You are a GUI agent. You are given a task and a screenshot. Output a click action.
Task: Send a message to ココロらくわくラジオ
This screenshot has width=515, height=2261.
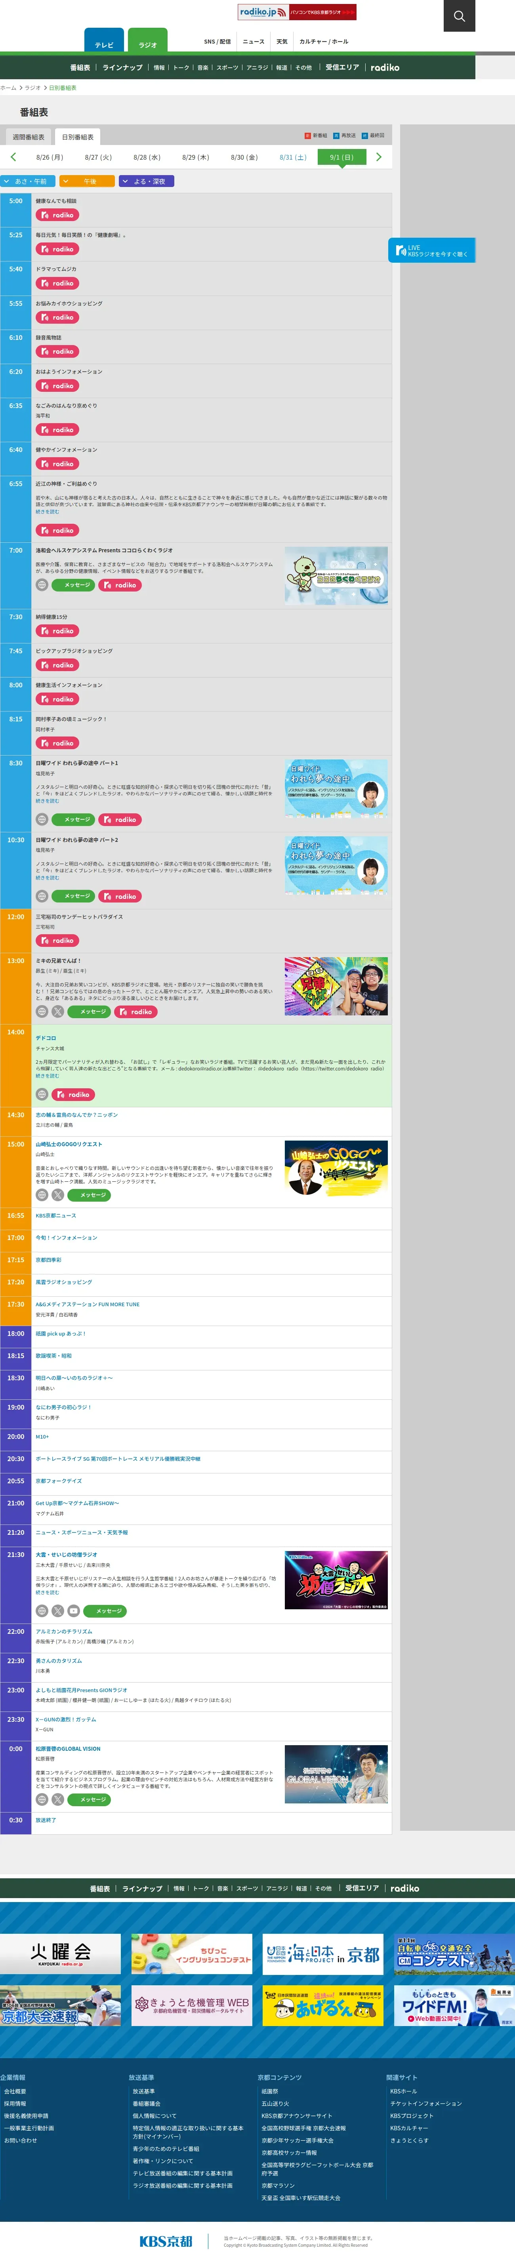74,584
